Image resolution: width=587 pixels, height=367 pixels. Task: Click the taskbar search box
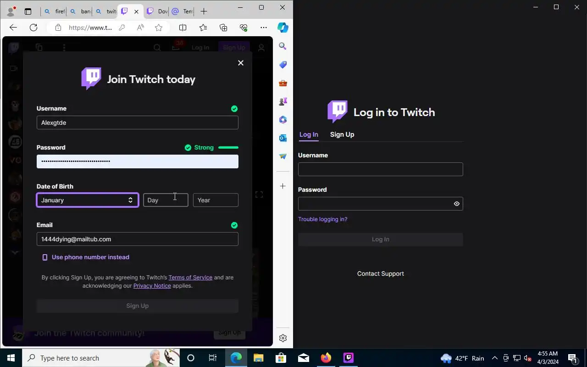tap(101, 358)
